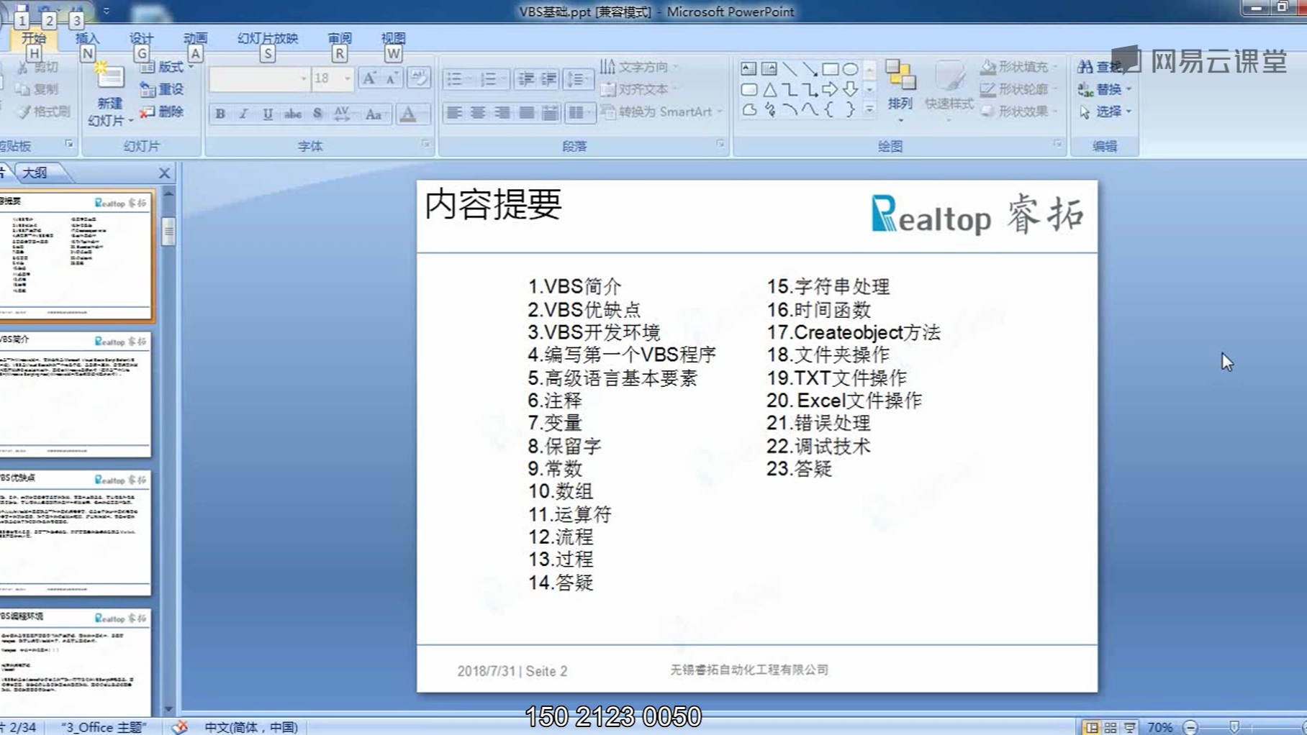1307x735 pixels.
Task: Click zoom out minus button
Action: tap(1190, 727)
